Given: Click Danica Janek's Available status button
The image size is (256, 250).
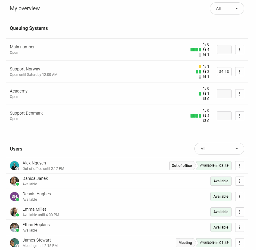Looking at the screenshot, I should tap(221, 181).
